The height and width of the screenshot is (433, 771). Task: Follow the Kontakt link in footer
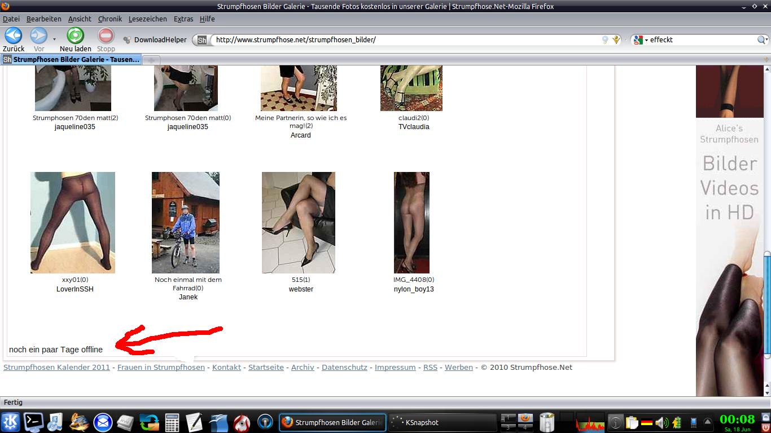coord(226,367)
